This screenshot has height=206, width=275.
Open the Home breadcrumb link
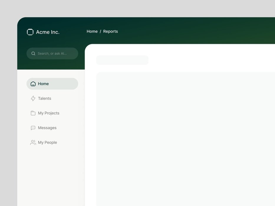point(92,31)
